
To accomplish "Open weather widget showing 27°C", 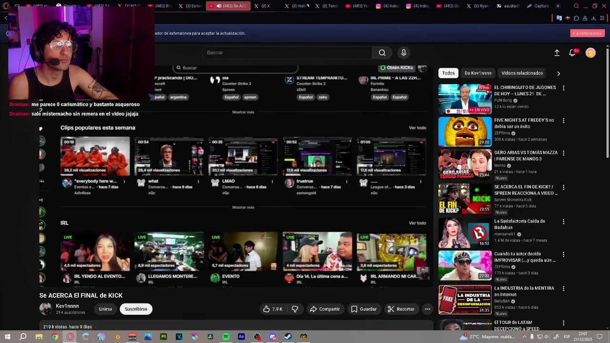I will coord(488,337).
